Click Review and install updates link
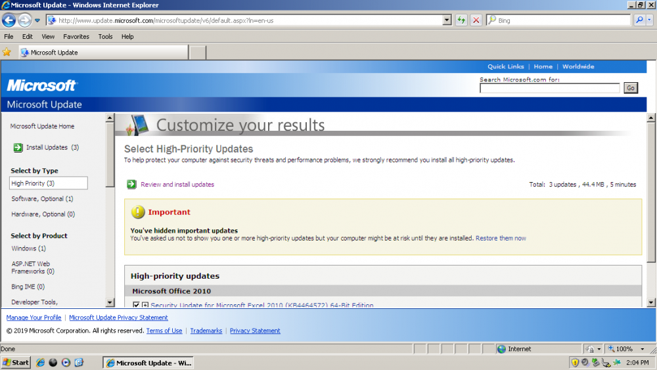The width and height of the screenshot is (657, 370). (177, 185)
